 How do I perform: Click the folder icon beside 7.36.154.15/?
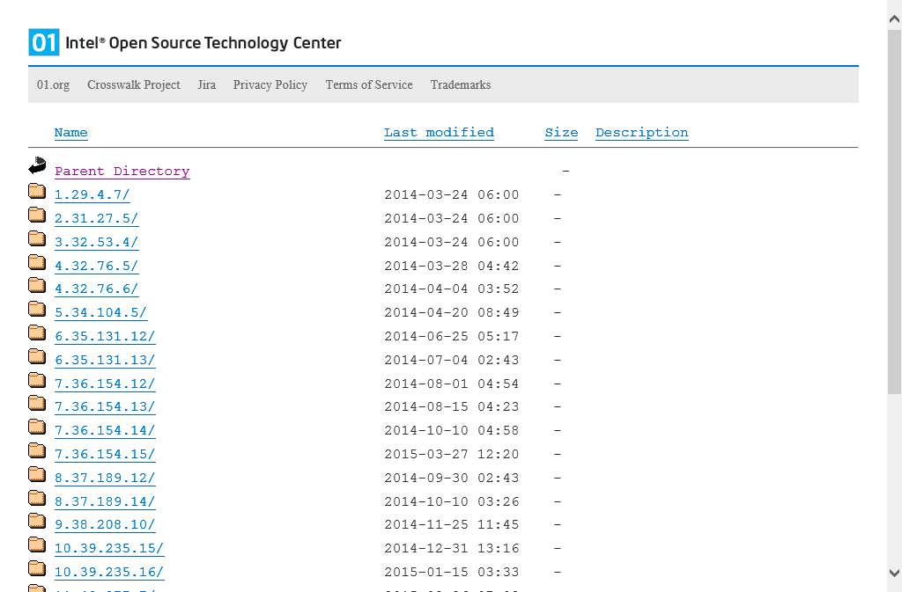(37, 449)
